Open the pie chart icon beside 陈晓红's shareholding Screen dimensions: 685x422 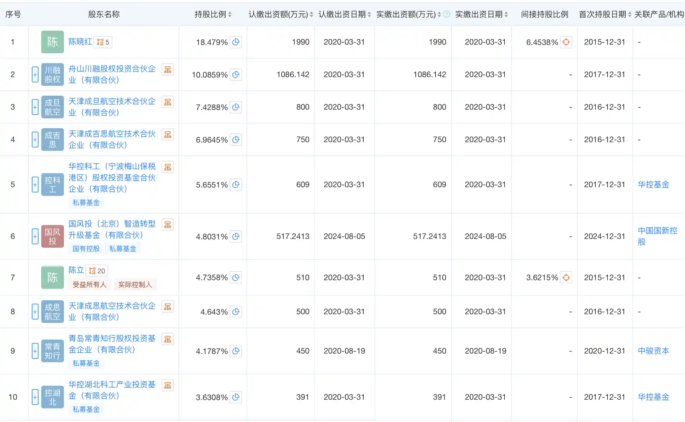click(236, 42)
